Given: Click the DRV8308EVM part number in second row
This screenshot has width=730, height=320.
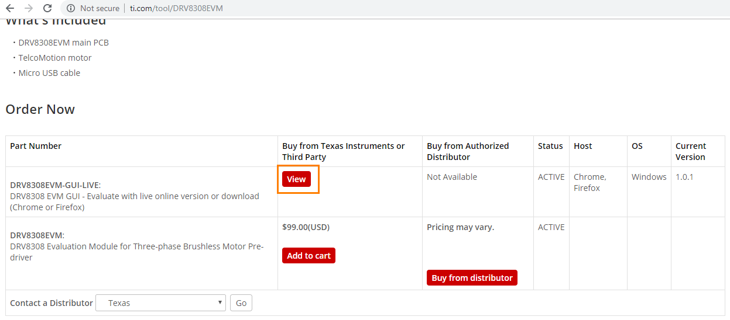Looking at the screenshot, I should pyautogui.click(x=36, y=235).
